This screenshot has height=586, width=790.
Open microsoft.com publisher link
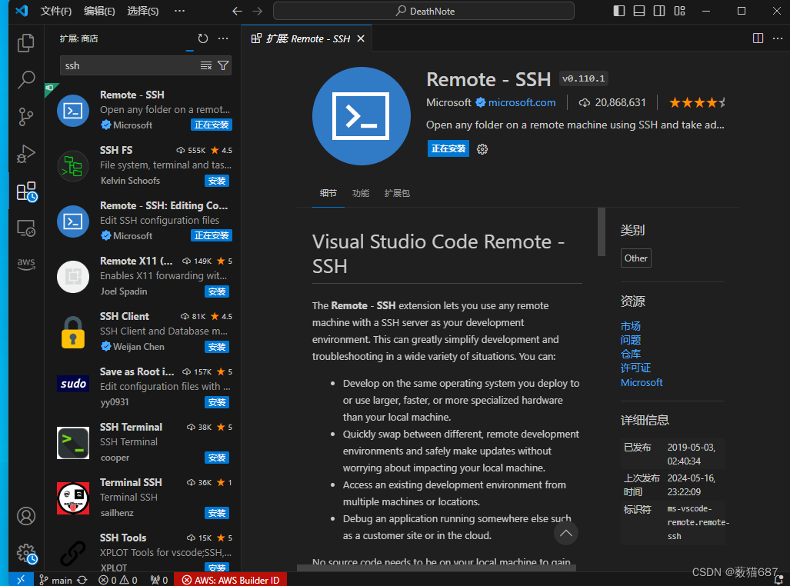pos(522,103)
